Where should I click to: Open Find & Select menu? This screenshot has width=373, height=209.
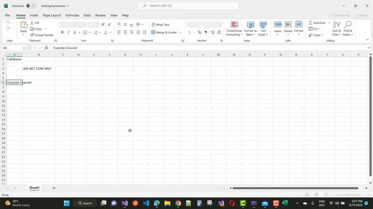point(348,28)
